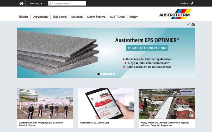Open the Bilgi Servisi menu
212x132 pixels.
60,17
